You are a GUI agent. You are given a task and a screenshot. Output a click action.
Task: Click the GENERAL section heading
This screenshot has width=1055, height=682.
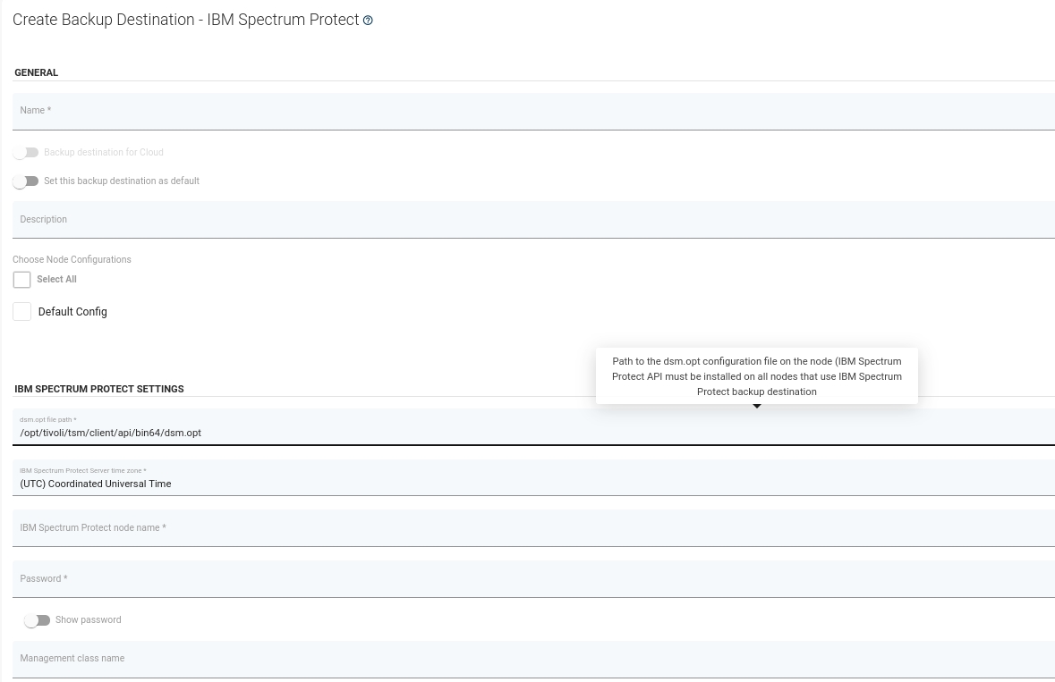coord(37,73)
